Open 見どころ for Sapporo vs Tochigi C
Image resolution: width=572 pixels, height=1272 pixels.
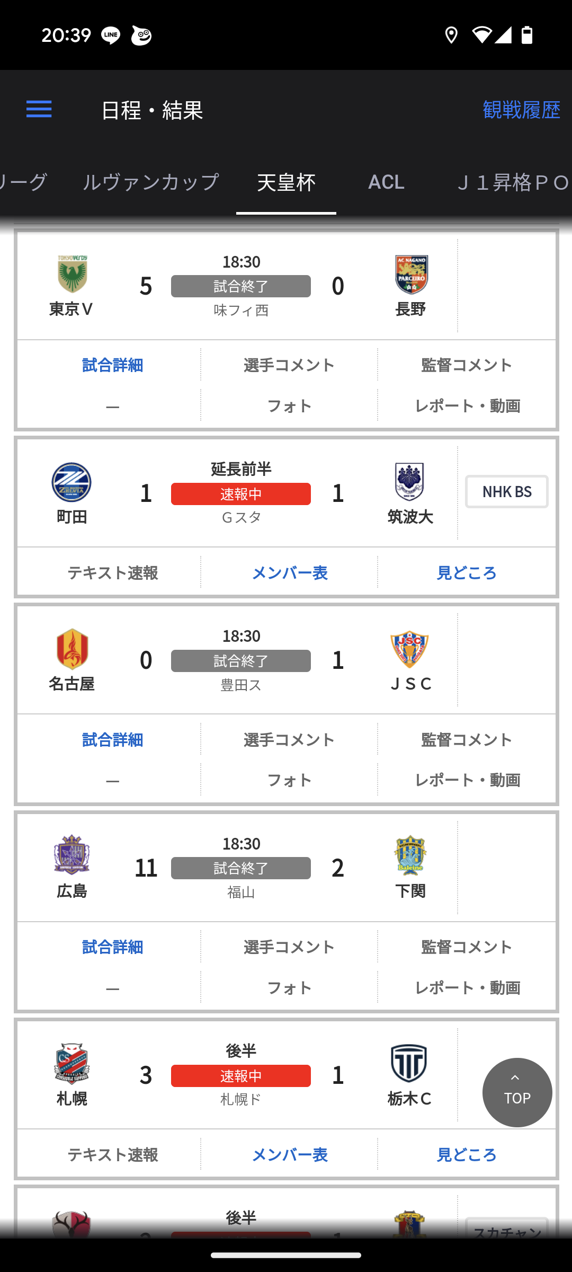466,1155
